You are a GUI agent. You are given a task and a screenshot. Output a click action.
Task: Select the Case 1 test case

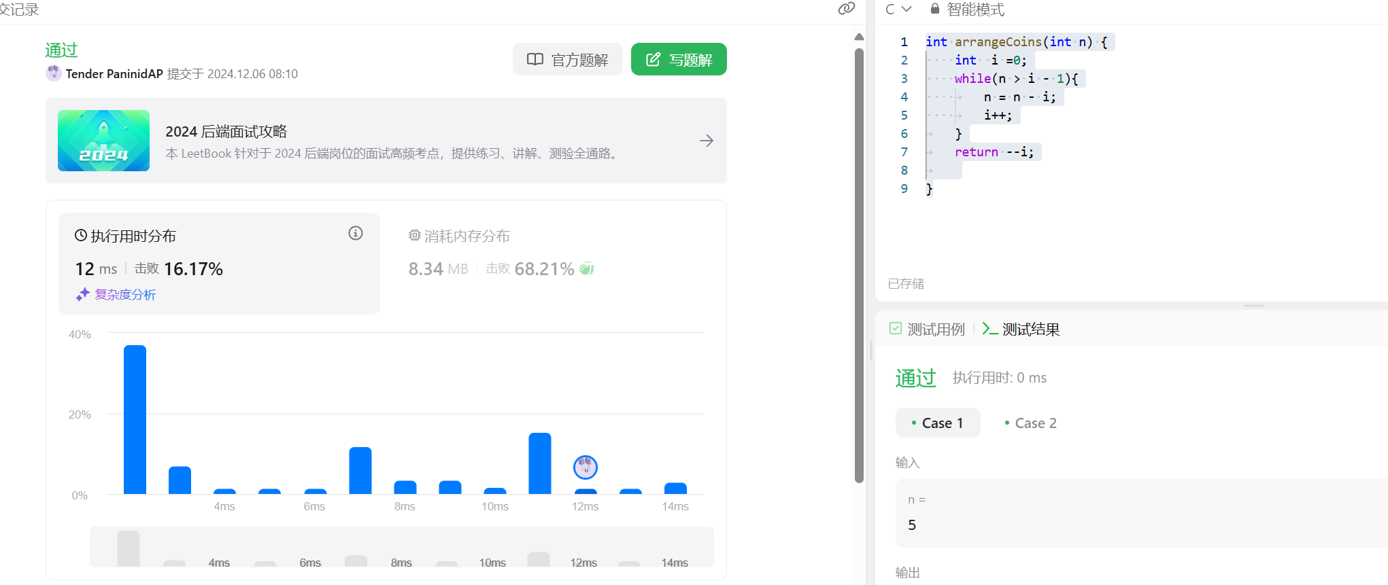[938, 423]
